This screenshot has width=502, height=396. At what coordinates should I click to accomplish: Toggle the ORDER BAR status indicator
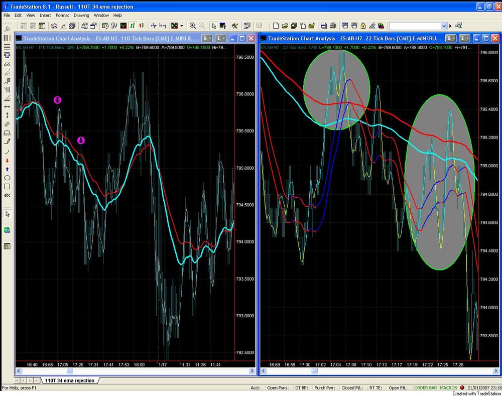pos(425,387)
